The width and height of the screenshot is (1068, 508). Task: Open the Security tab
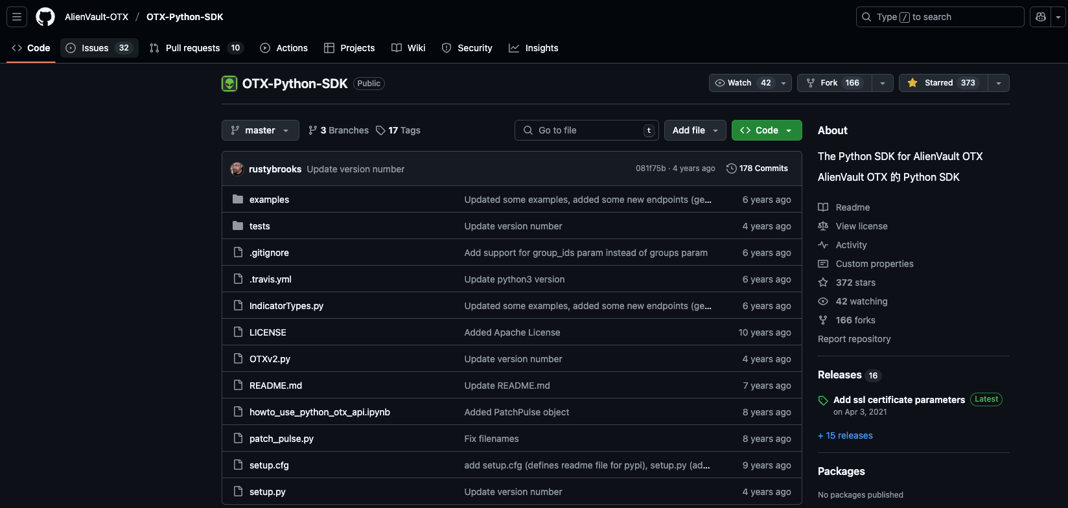[x=467, y=48]
